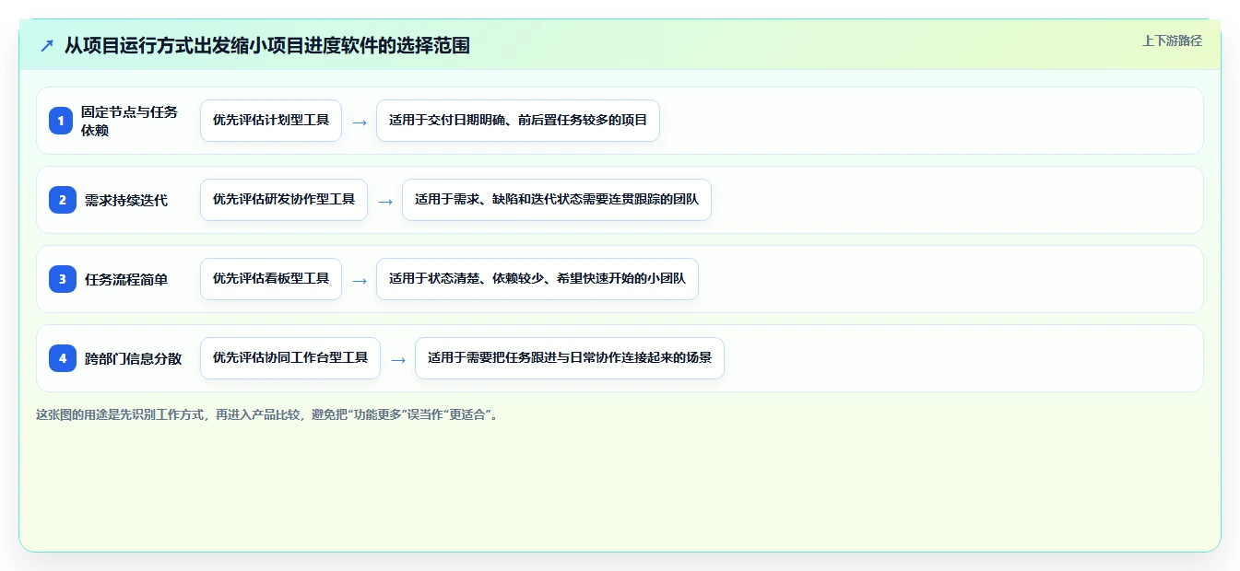Viewport: 1240px width, 571px height.
Task: Click the '优先评估协同工作台型工具' box
Action: (x=290, y=358)
